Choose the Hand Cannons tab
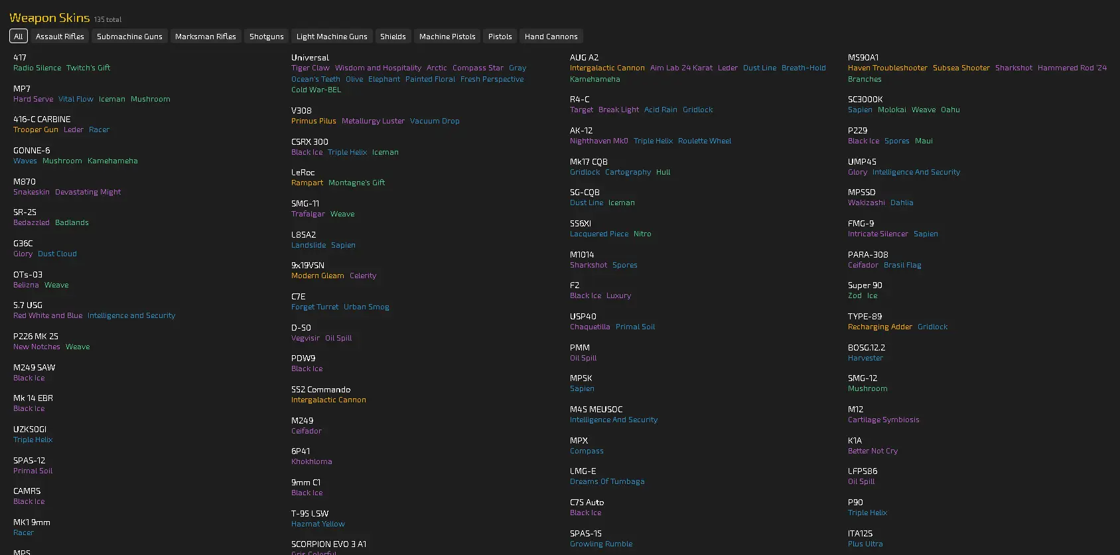The width and height of the screenshot is (1120, 555). tap(551, 37)
